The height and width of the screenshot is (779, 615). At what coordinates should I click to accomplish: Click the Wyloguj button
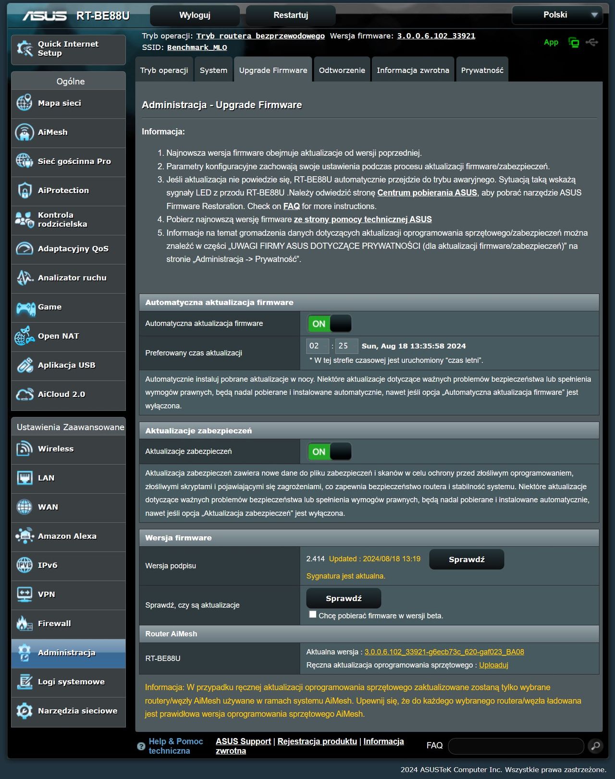point(195,15)
